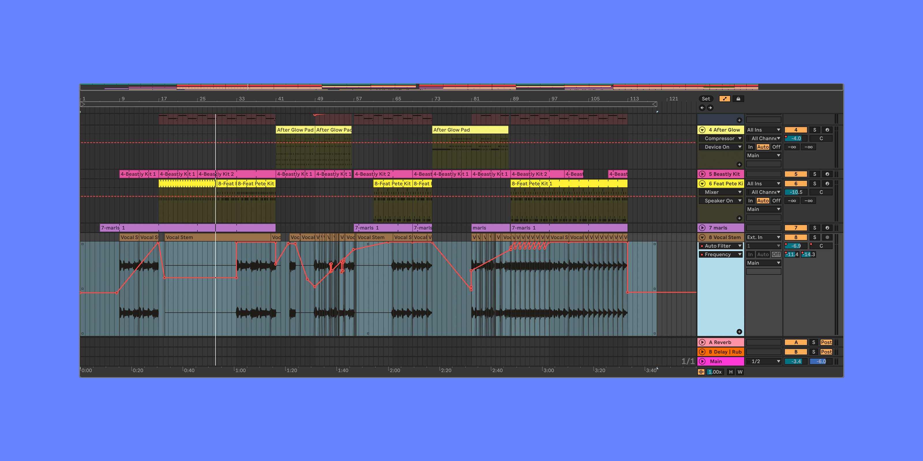Screen dimensions: 923x461
Task: Click plus icon on top collapsed track
Action: (739, 120)
